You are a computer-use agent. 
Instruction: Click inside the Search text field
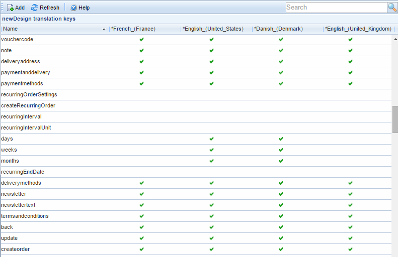pos(336,7)
